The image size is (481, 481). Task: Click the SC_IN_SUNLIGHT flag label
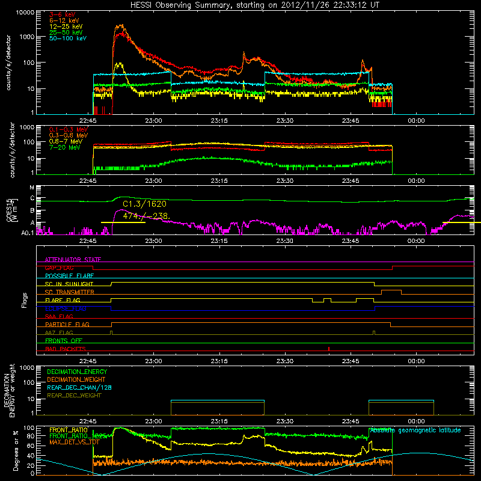click(69, 284)
